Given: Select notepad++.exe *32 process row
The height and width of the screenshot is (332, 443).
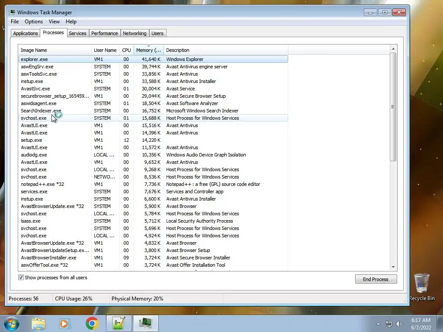Looking at the screenshot, I should [x=153, y=184].
